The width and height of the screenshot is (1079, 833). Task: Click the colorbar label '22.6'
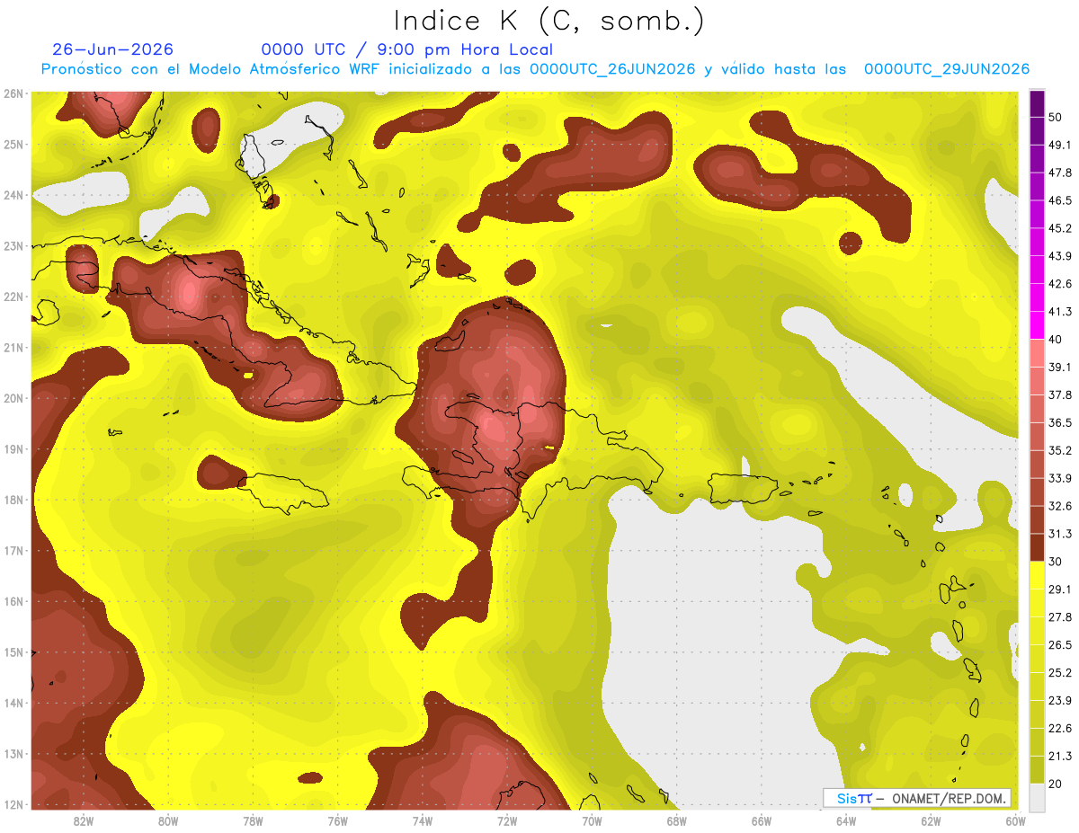pos(1060,728)
